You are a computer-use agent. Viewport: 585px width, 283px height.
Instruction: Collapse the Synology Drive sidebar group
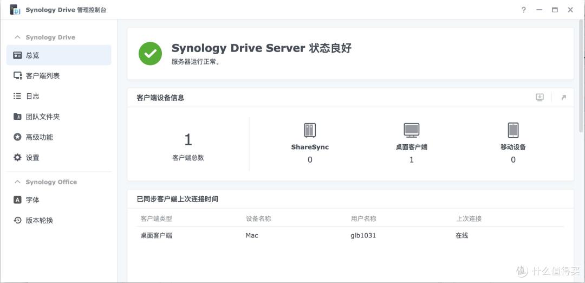(17, 37)
